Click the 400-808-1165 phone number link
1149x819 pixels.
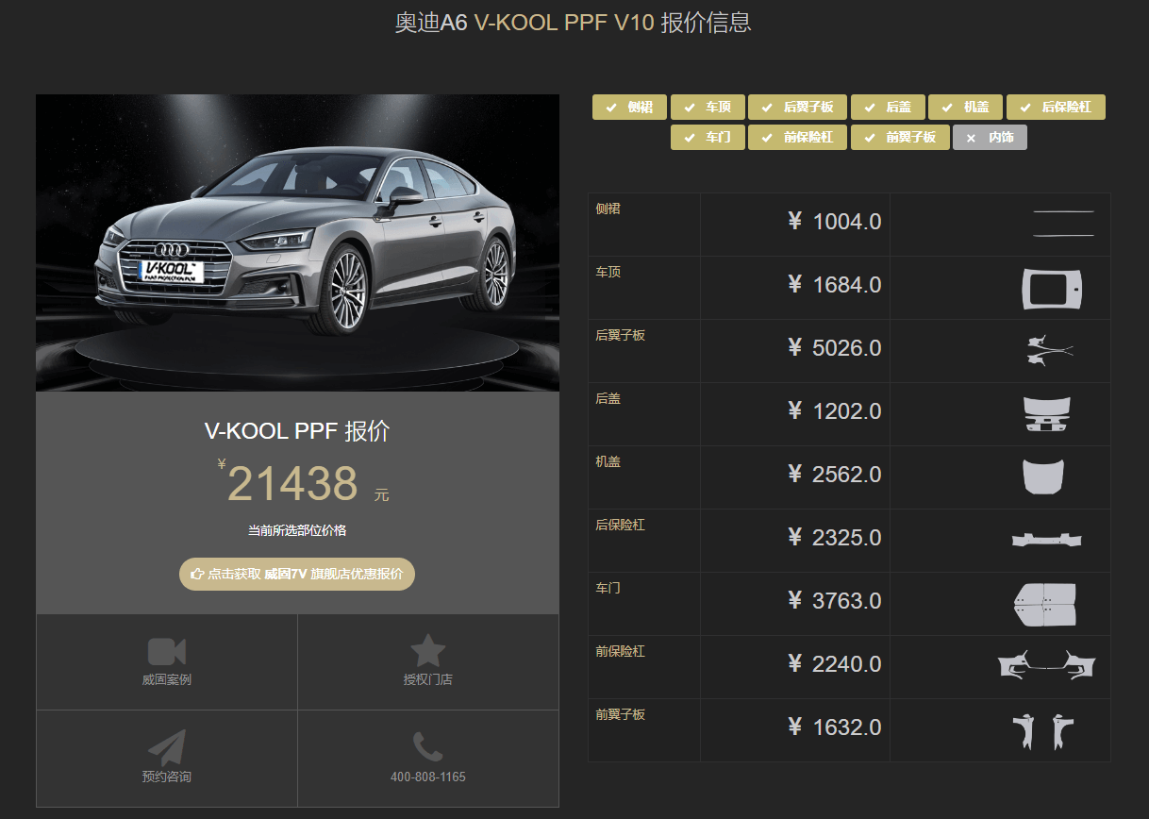(x=427, y=777)
